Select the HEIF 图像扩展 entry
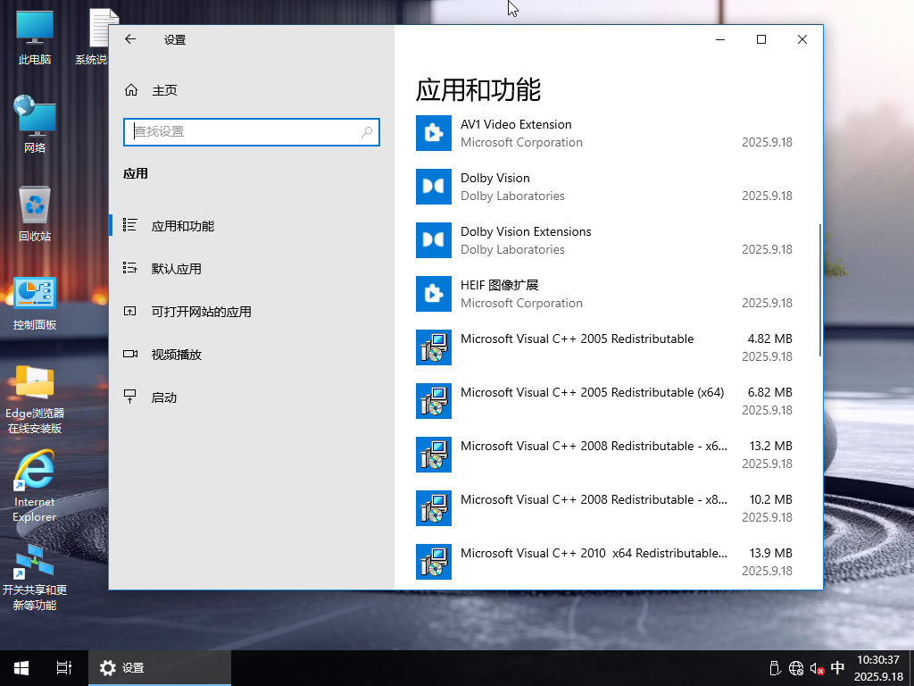Viewport: 914px width, 686px height. point(604,294)
